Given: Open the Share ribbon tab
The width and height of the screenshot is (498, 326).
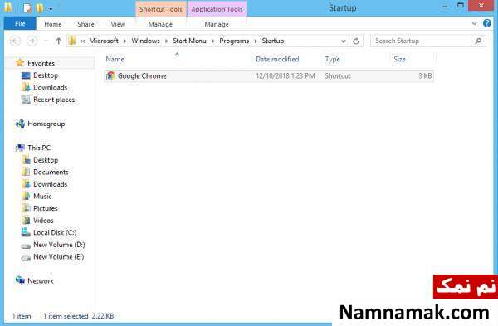Looking at the screenshot, I should pos(85,24).
